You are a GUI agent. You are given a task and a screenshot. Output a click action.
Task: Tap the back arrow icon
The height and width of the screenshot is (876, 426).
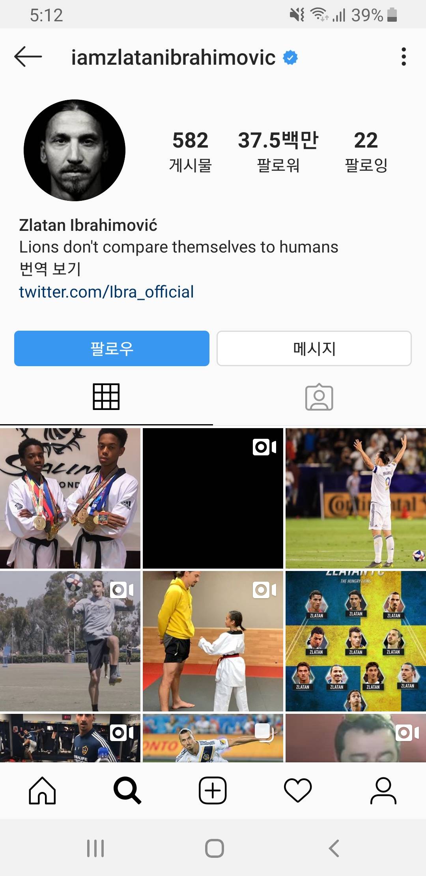28,57
